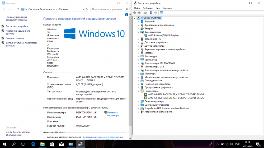264x148 pixels.
Task: Open Настройка удаленного доступа link
Action: coord(18,32)
